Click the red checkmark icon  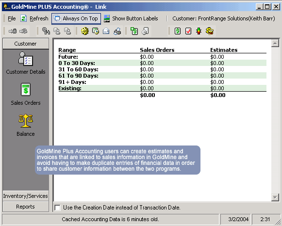pos(188,31)
